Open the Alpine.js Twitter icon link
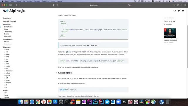 tap(179, 11)
